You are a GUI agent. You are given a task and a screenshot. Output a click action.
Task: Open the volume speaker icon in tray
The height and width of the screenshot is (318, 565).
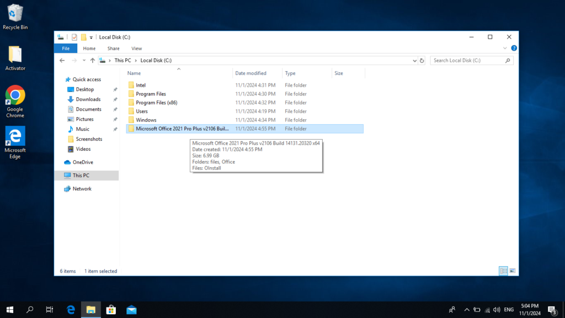tap(497, 310)
